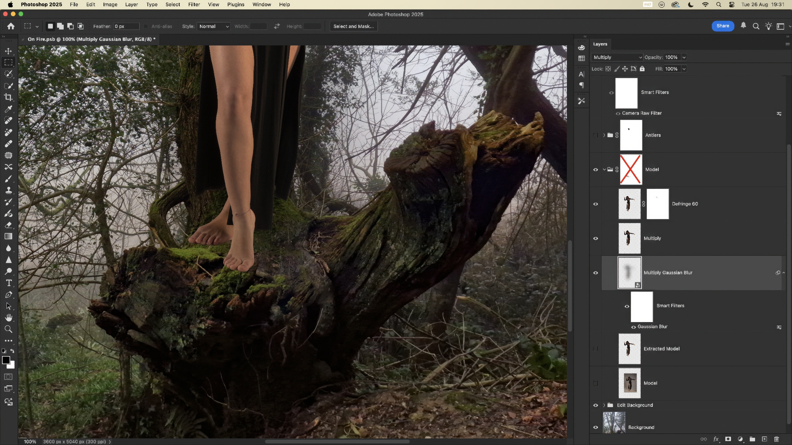792x445 pixels.
Task: Select the Zoom tool
Action: tap(9, 329)
